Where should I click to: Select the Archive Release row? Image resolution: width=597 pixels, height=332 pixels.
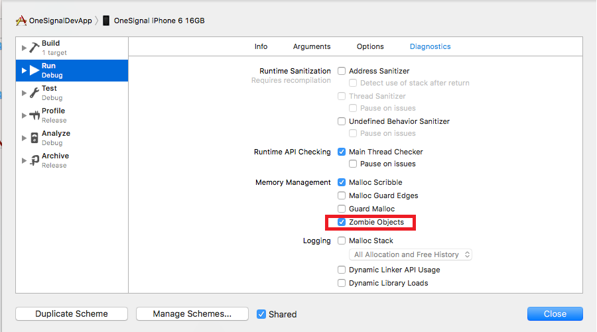click(72, 160)
